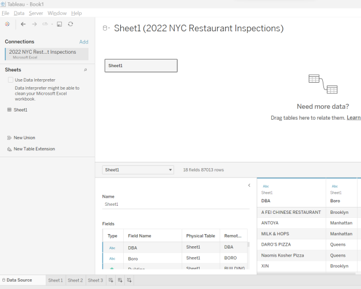Switch to Sheet 2 tab
Image resolution: width=361 pixels, height=289 pixels.
[x=75, y=280]
